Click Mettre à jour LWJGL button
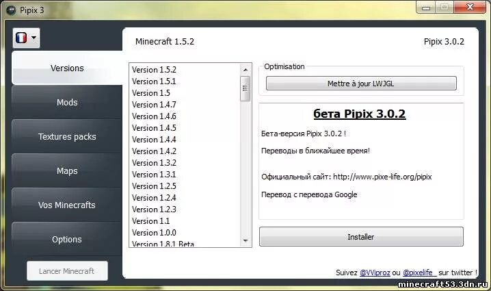This screenshot has height=291, width=491. (x=361, y=84)
